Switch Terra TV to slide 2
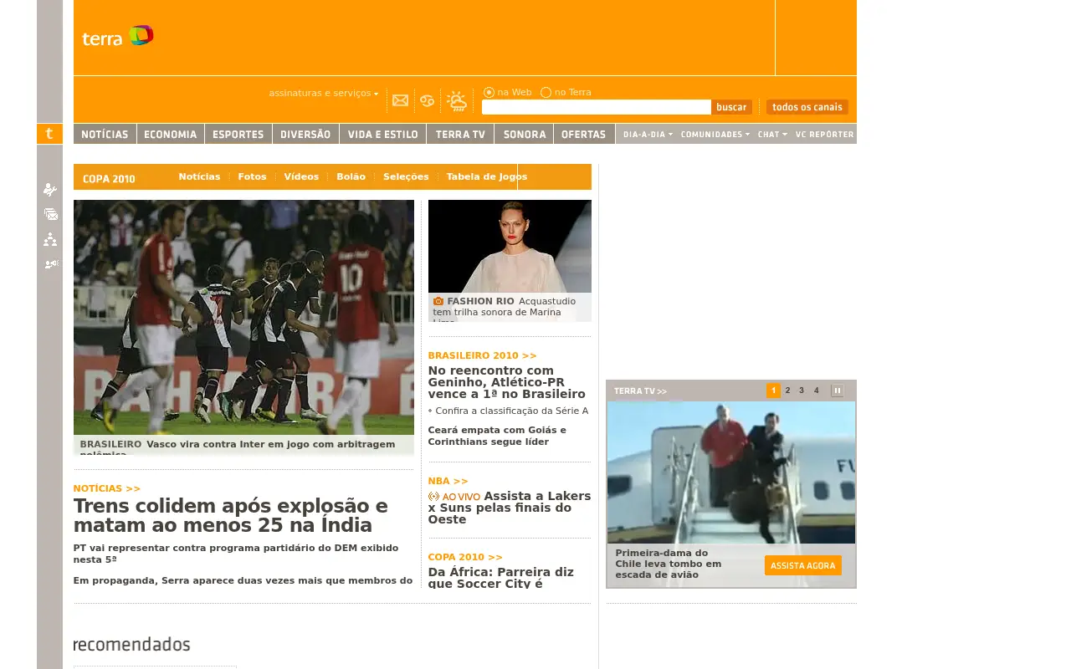Image resolution: width=1071 pixels, height=669 pixels. click(787, 391)
